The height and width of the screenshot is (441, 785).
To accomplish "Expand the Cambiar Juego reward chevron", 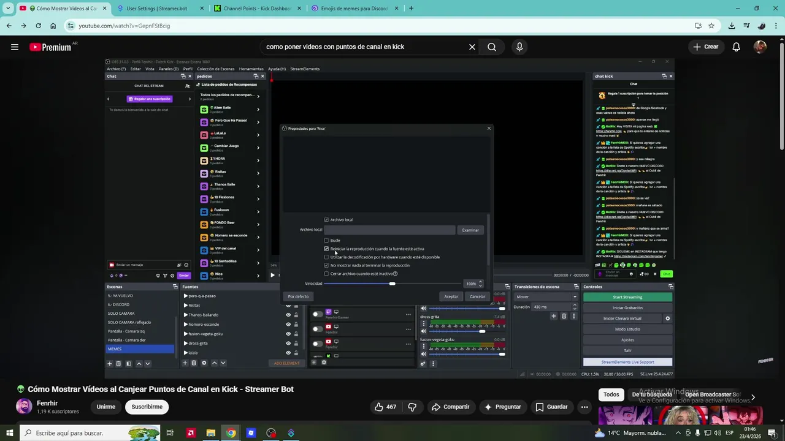I will pos(258,148).
